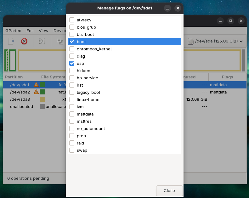The image size is (249, 198).
Task: Click the Flags column header
Action: click(x=227, y=77)
